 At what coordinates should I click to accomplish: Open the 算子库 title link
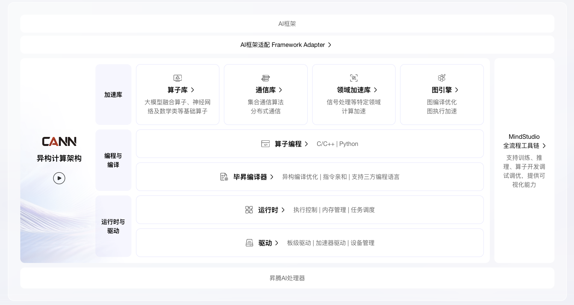(178, 90)
